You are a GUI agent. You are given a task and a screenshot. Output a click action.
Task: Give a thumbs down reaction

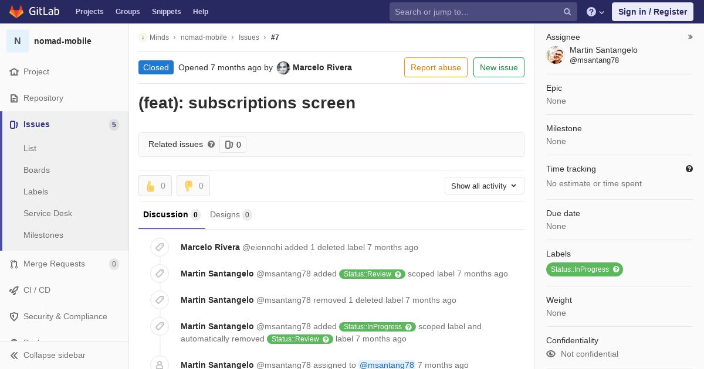tap(193, 186)
